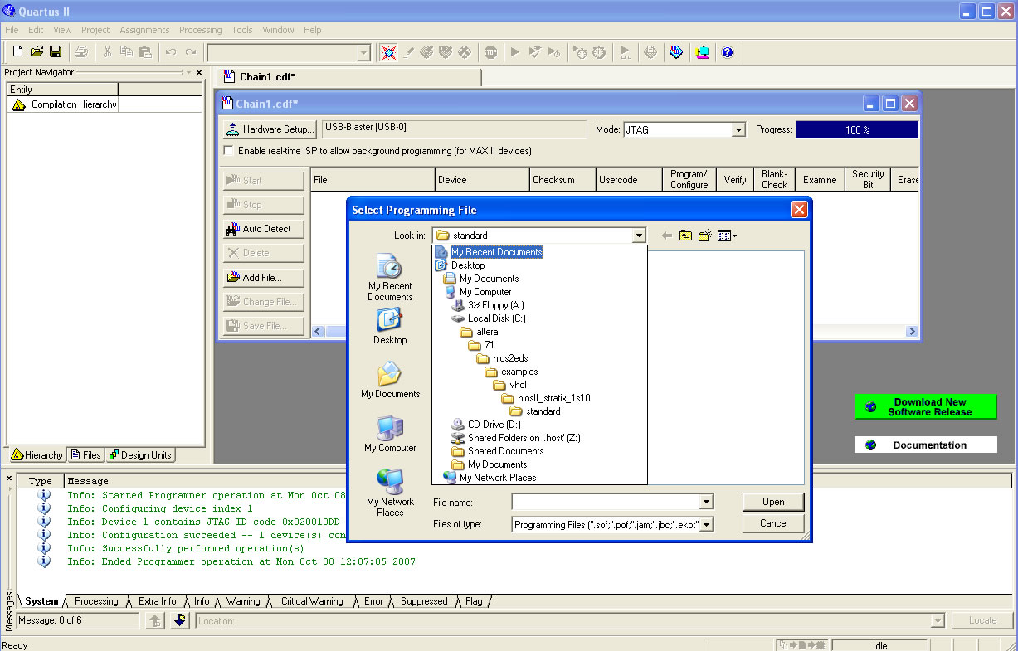The height and width of the screenshot is (651, 1018).
Task: Open the Mode JTAG dropdown
Action: click(738, 130)
